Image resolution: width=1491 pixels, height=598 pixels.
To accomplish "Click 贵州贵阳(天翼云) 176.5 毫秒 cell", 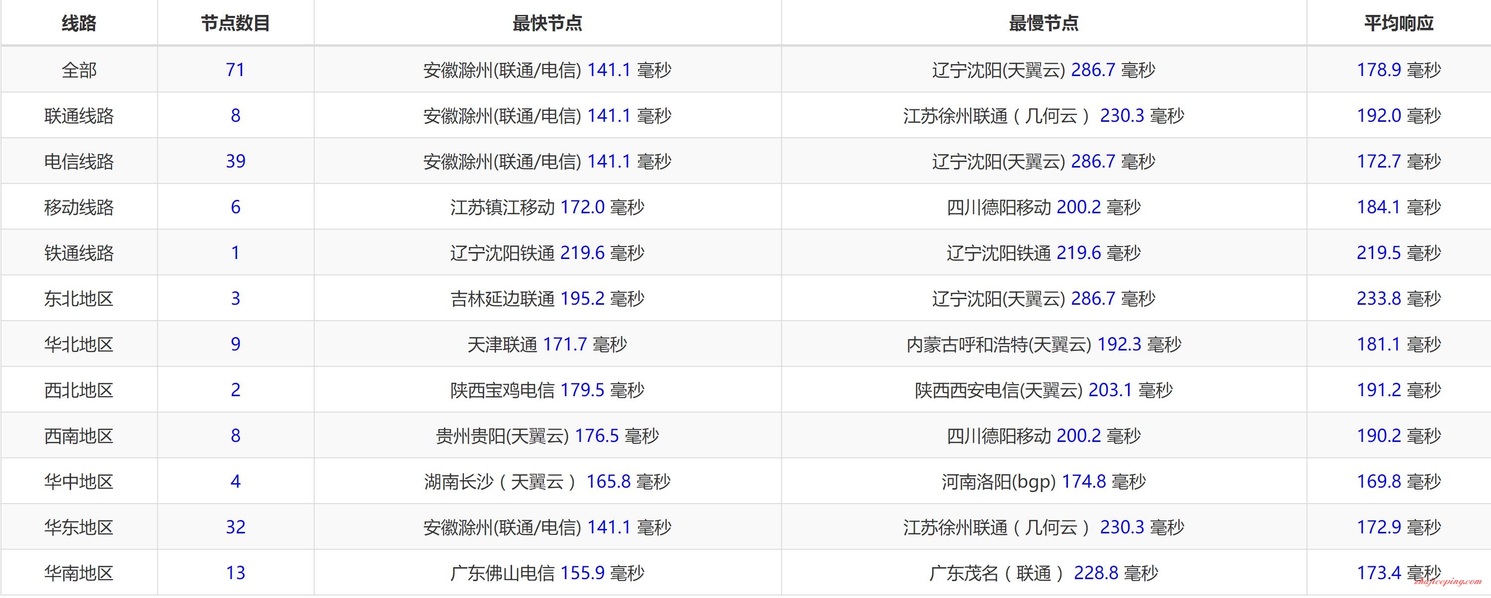I will [x=547, y=436].
